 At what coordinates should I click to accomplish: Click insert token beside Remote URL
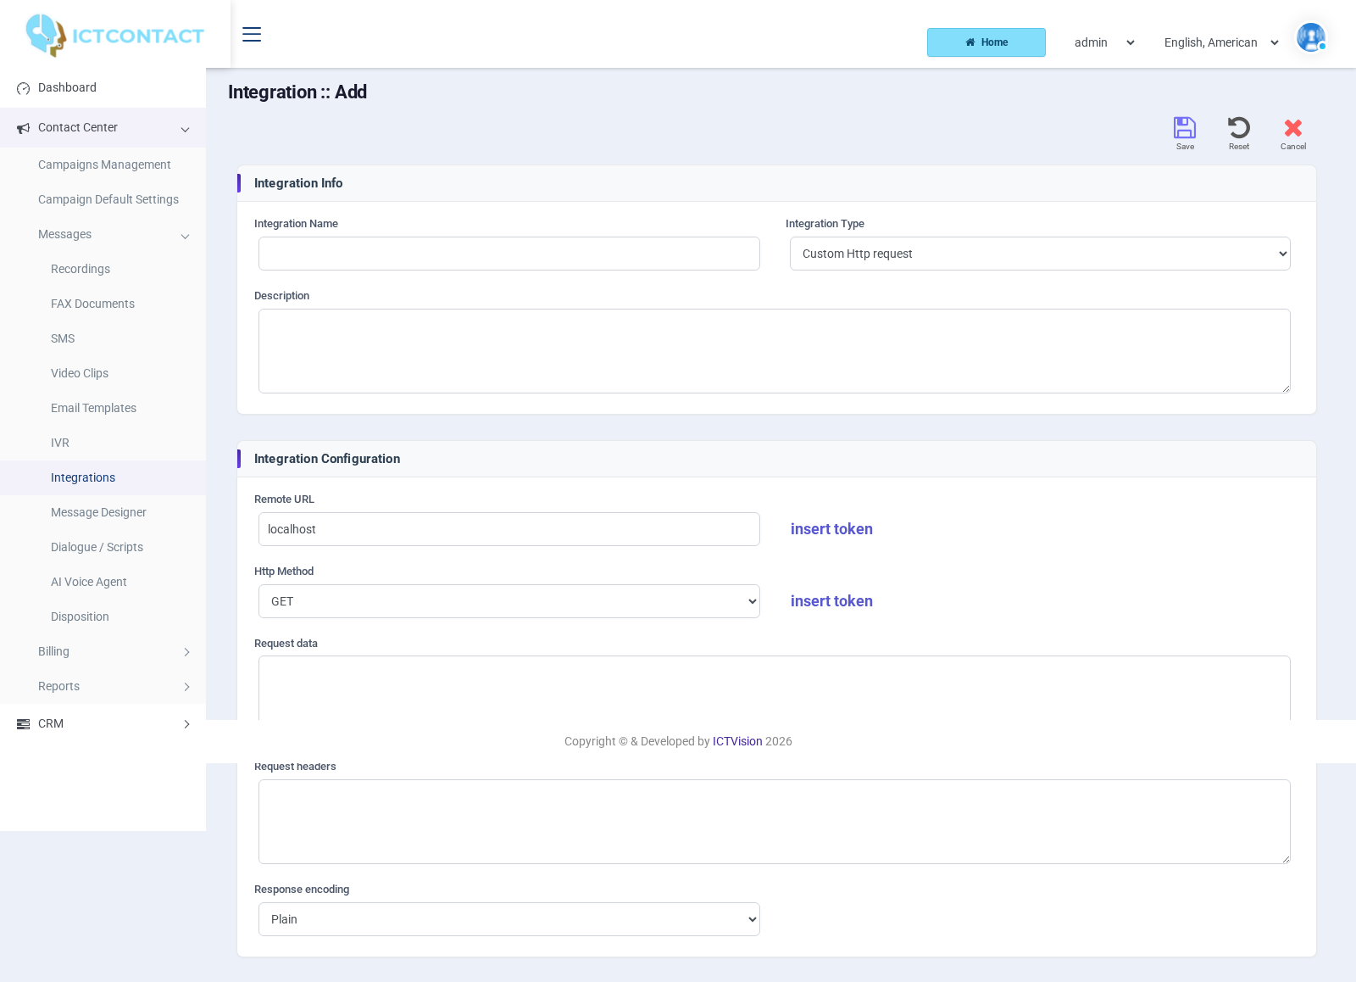[831, 529]
